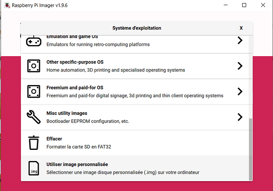This screenshot has height=191, width=273.
Task: Expand the Misc utility images chevron
Action: tap(240, 117)
